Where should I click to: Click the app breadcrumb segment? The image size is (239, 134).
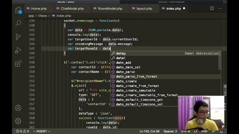[31, 16]
